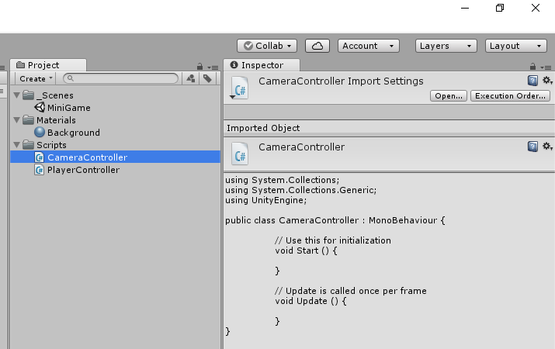This screenshot has width=555, height=349.
Task: Click the Imported Object label
Action: pyautogui.click(x=263, y=128)
